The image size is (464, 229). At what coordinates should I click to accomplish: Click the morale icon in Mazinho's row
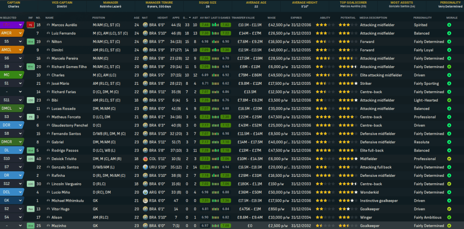pos(449,226)
